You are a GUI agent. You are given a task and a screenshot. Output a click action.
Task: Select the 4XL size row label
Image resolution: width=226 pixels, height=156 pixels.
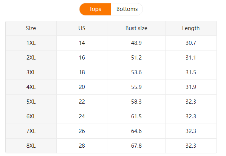click(x=31, y=87)
